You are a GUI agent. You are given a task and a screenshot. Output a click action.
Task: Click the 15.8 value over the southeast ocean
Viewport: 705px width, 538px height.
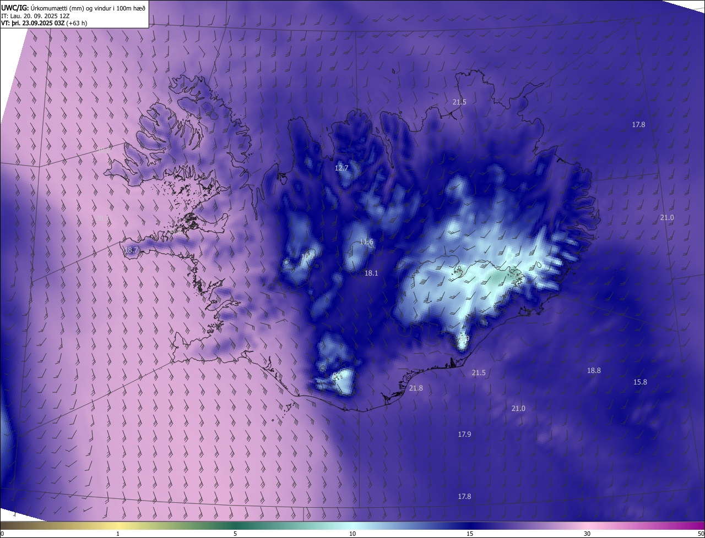click(x=640, y=382)
